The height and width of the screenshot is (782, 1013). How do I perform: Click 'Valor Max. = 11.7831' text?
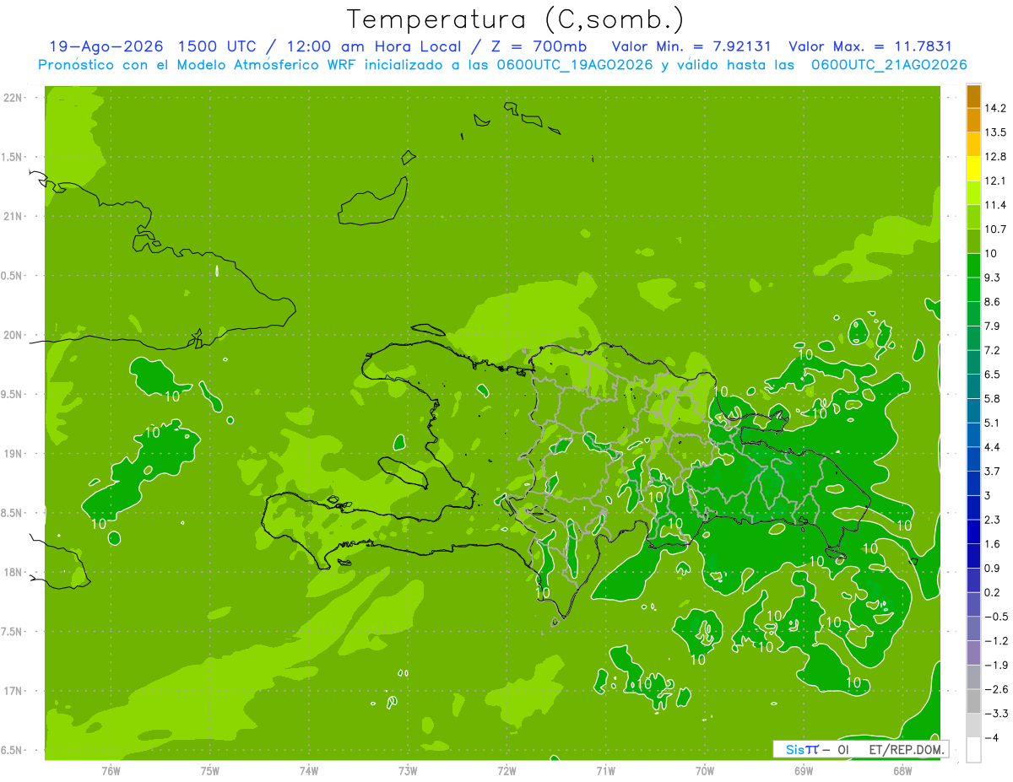tap(870, 46)
